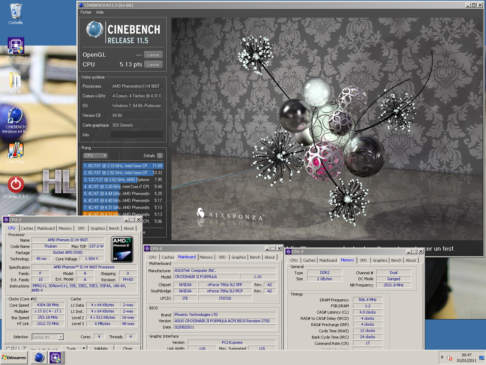The image size is (486, 365).
Task: Click the title bar icon of the CPU-Z Memory window
Action: point(288,252)
